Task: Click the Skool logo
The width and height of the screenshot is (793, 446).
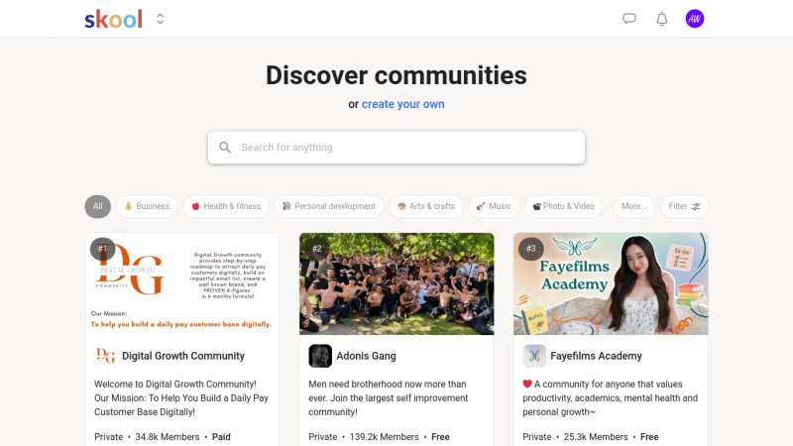Action: 113,19
